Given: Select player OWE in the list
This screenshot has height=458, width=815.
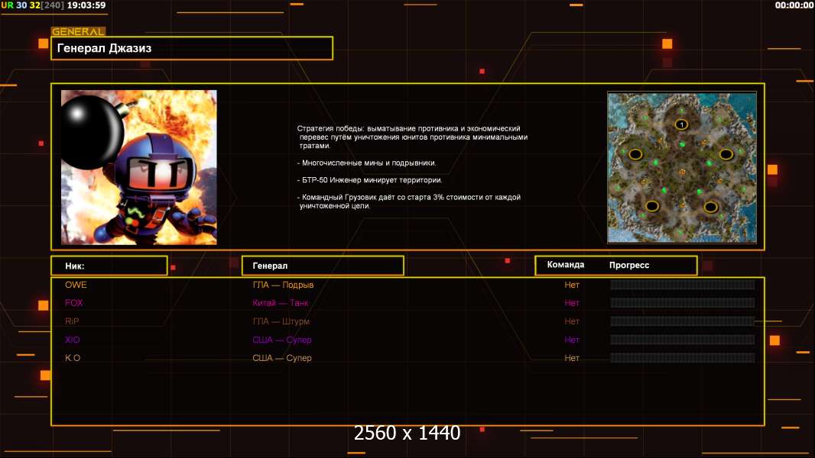Looking at the screenshot, I should click(76, 285).
